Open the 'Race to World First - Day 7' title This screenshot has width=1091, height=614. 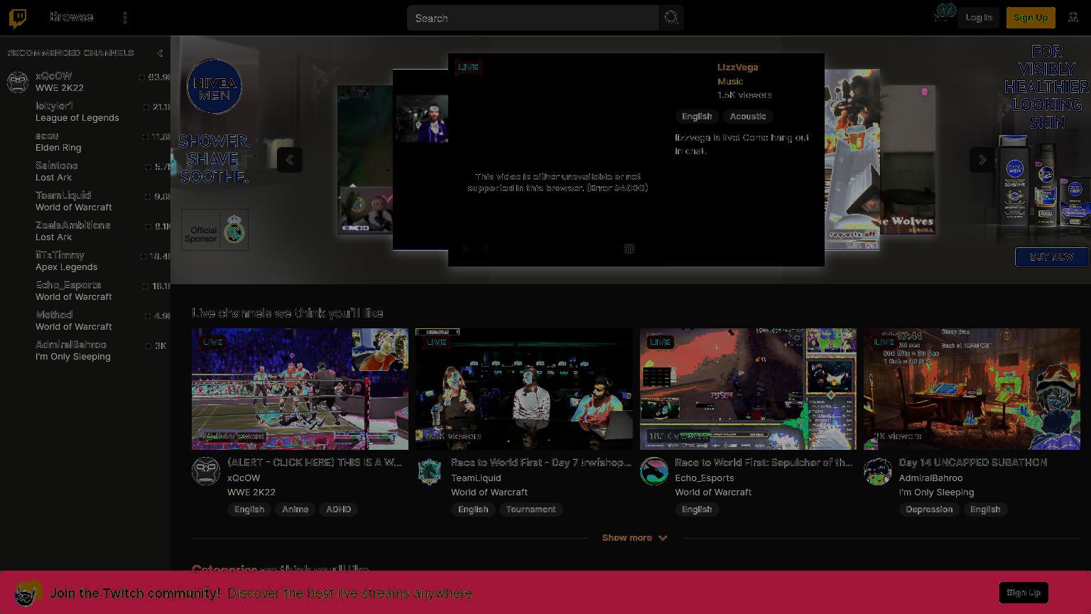click(541, 463)
